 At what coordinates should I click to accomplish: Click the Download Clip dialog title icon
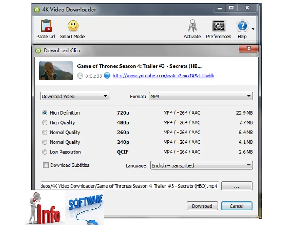pyautogui.click(x=38, y=50)
